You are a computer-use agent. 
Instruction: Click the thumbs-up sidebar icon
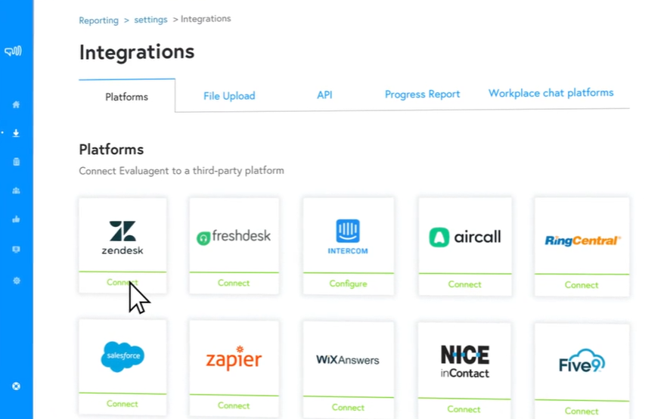[x=16, y=219]
